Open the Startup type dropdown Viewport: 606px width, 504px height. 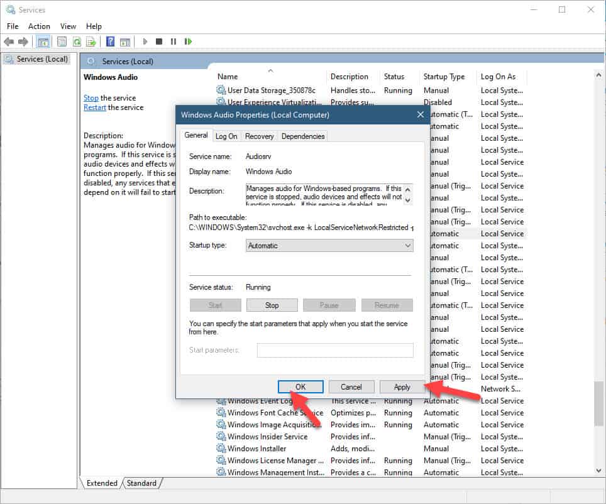329,246
